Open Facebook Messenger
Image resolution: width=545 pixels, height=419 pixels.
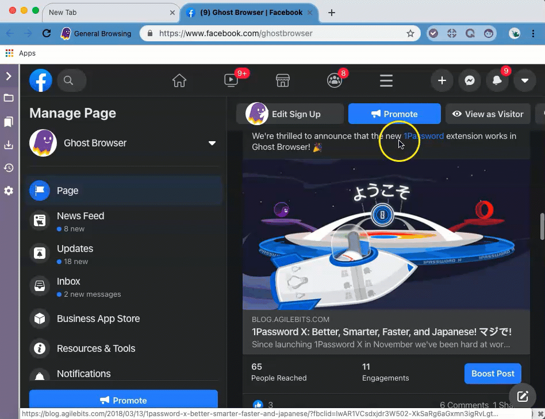click(x=470, y=80)
